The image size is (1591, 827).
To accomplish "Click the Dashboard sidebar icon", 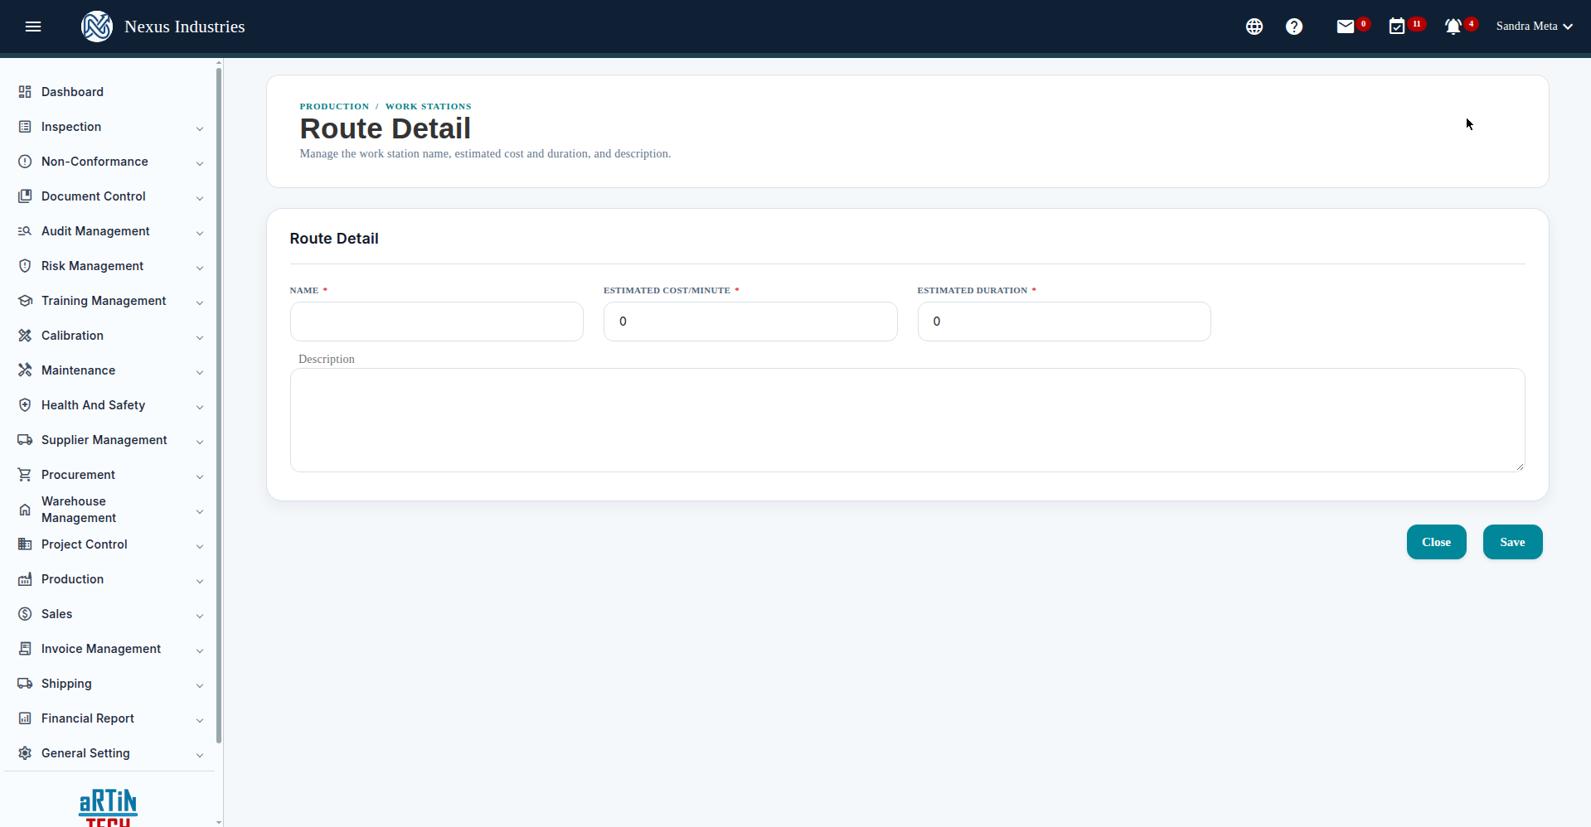I will coord(25,92).
